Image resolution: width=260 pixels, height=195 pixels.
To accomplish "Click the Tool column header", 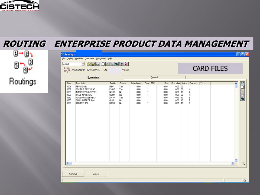I will (205, 83).
